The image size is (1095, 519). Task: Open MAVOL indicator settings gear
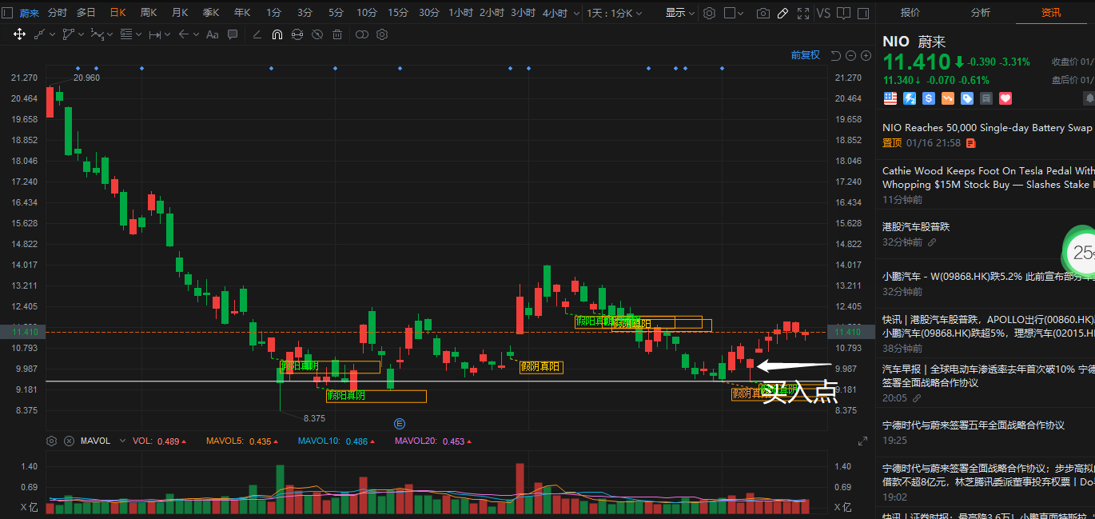click(52, 441)
